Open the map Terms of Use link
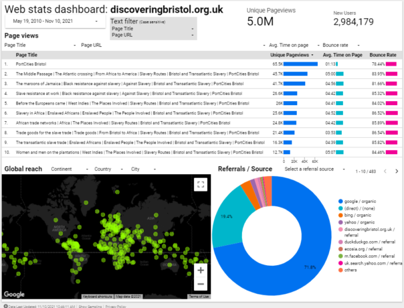This screenshot has height=308, width=404. (199, 297)
